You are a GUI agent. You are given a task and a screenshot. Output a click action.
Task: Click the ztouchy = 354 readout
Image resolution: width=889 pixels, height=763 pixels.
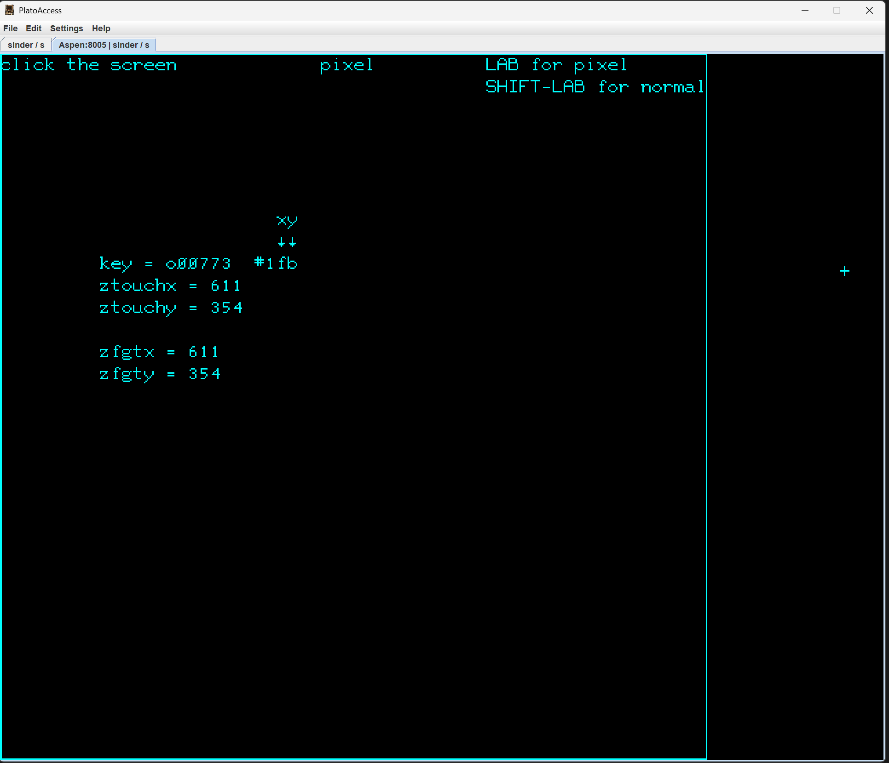(171, 308)
